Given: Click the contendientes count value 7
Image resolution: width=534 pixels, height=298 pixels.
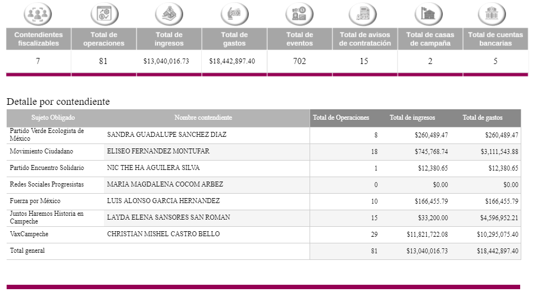Looking at the screenshot, I should point(38,61).
